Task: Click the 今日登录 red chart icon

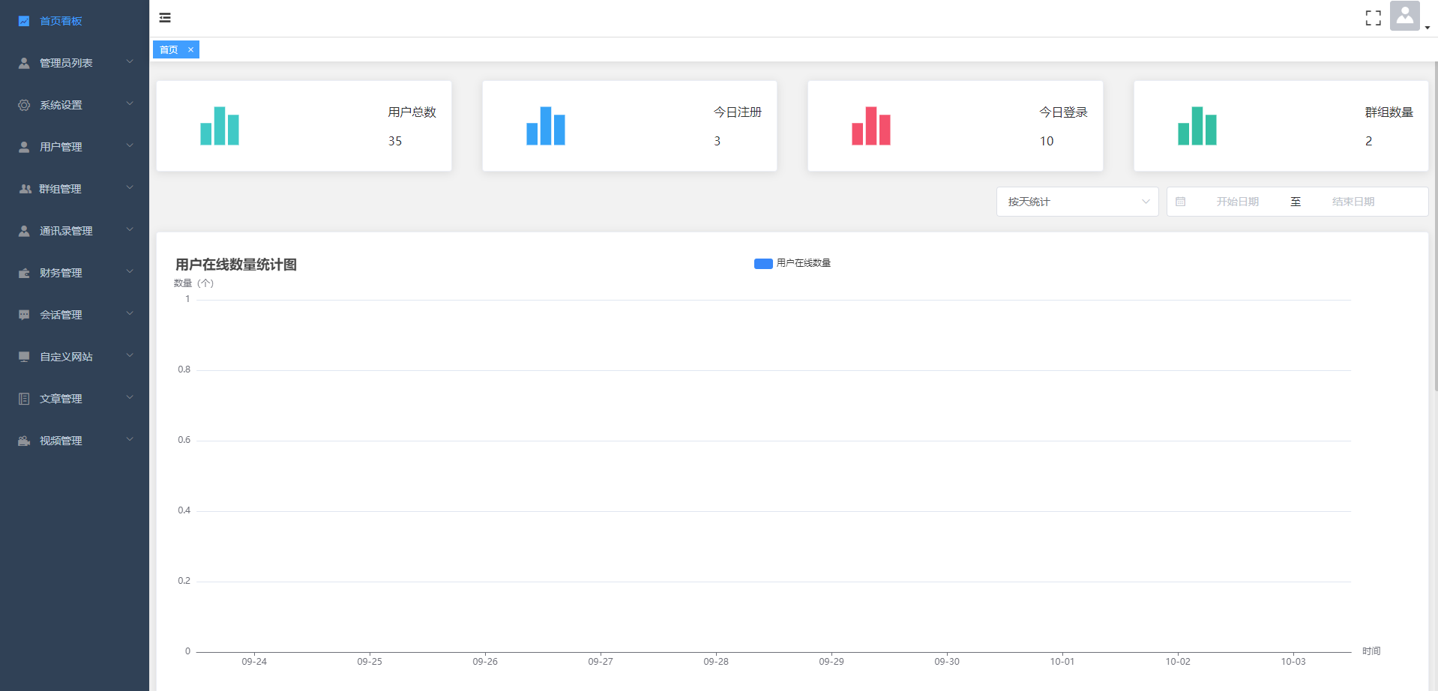Action: [870, 126]
